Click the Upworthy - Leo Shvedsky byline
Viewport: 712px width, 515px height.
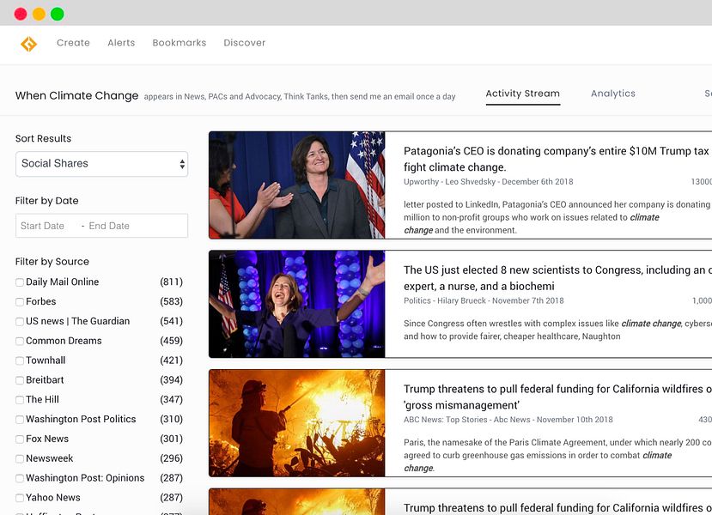click(x=488, y=181)
